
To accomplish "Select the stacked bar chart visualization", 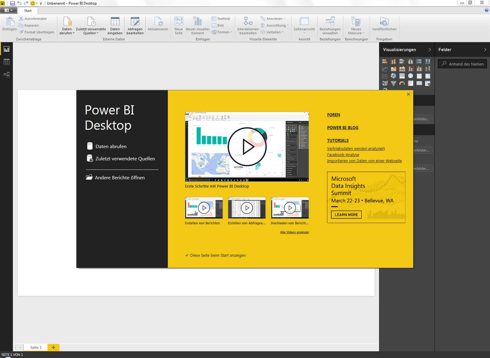I will click(385, 61).
